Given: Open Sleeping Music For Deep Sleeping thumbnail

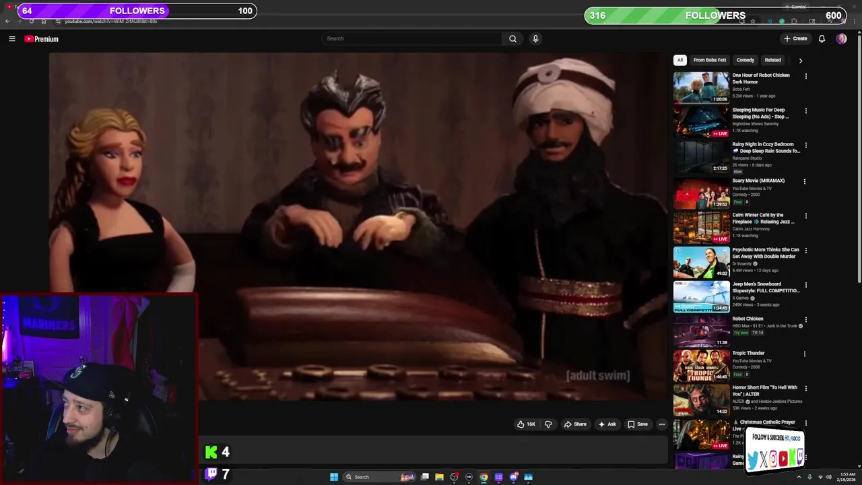Looking at the screenshot, I should click(701, 122).
